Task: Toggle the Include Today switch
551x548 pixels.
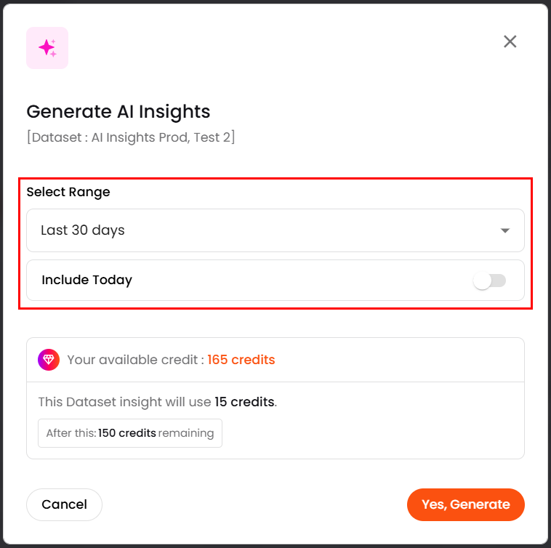Action: pyautogui.click(x=489, y=281)
